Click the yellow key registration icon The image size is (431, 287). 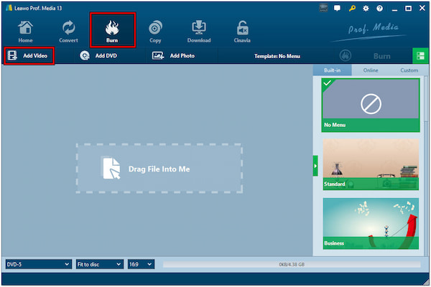tap(352, 8)
